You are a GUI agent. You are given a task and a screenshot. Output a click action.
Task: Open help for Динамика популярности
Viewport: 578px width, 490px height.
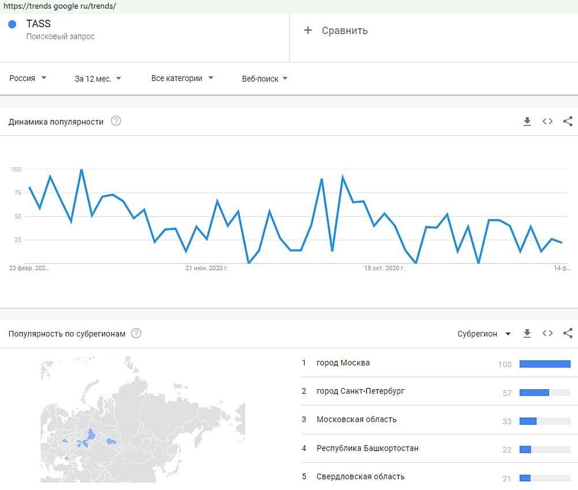pyautogui.click(x=116, y=121)
